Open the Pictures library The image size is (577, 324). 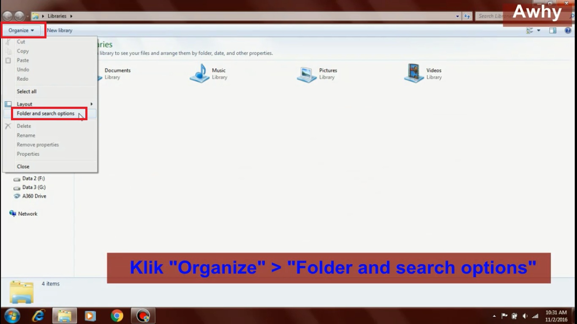pos(327,73)
